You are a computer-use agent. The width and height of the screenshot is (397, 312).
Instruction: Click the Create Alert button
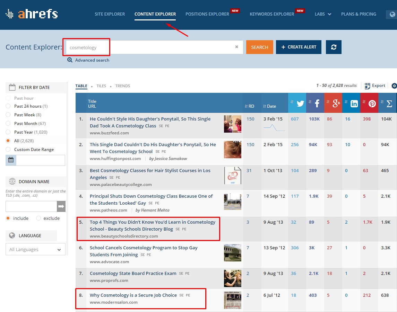(x=299, y=47)
